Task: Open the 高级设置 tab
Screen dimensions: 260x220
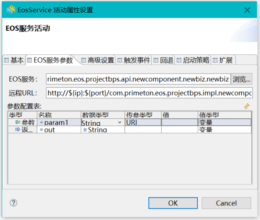Action: (x=98, y=60)
